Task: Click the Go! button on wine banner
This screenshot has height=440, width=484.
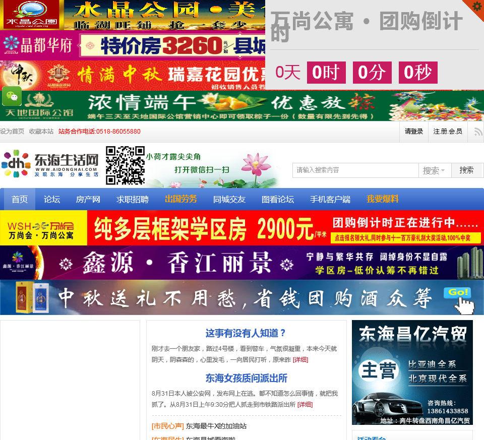Action: (457, 293)
